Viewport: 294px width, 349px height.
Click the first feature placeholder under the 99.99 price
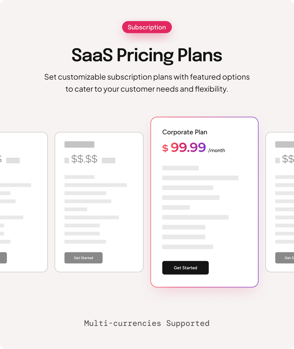[180, 168]
